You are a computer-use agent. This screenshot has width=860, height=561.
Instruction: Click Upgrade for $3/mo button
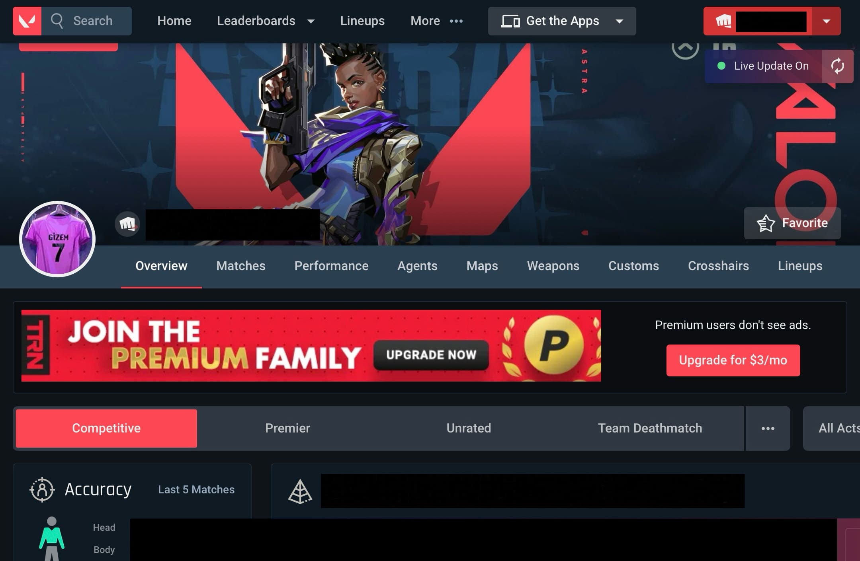click(x=732, y=360)
